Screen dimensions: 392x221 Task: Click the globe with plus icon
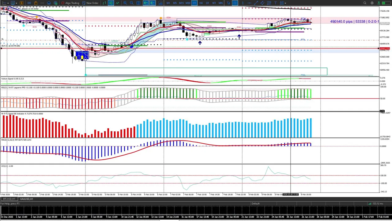click(55, 3)
